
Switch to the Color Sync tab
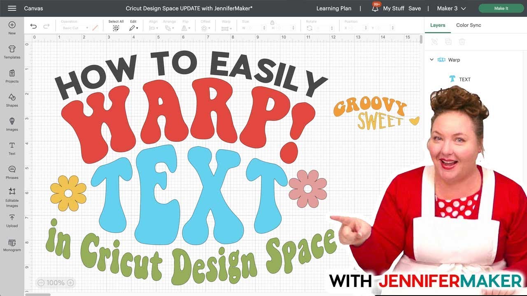coord(469,25)
